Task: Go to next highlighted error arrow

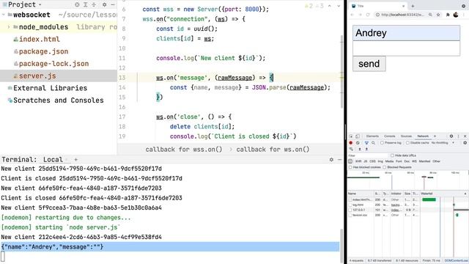Action: tap(339, 6)
